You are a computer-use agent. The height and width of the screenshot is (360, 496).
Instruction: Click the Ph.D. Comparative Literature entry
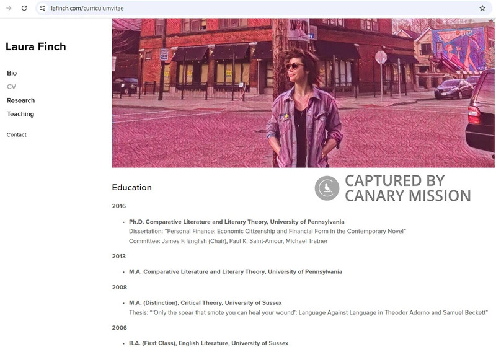point(237,222)
